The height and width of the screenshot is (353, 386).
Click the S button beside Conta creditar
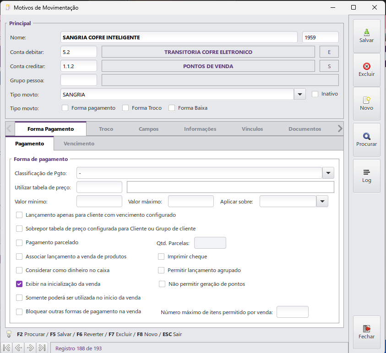[x=329, y=66]
